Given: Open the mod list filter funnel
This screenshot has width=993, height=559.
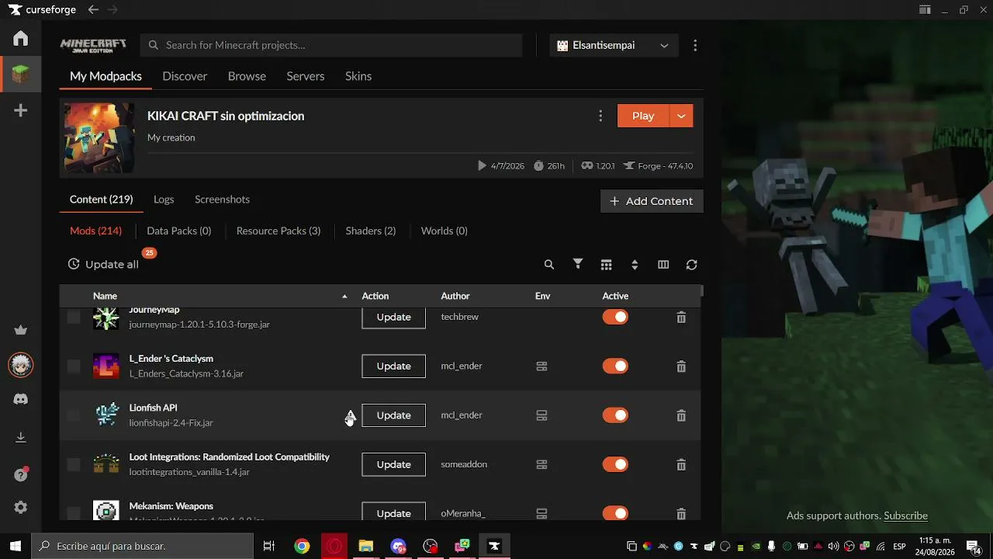Looking at the screenshot, I should (x=578, y=265).
